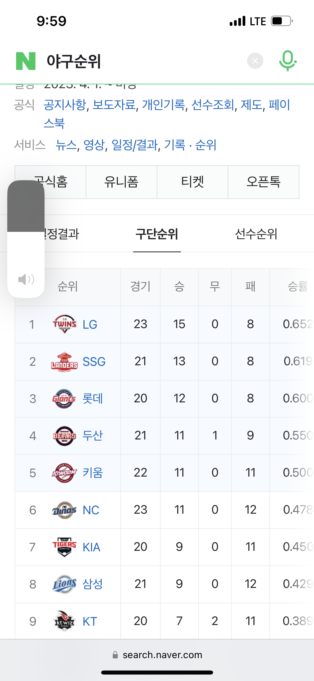This screenshot has width=314, height=681.
Task: Tap the KIA Tigers team logo
Action: (64, 547)
